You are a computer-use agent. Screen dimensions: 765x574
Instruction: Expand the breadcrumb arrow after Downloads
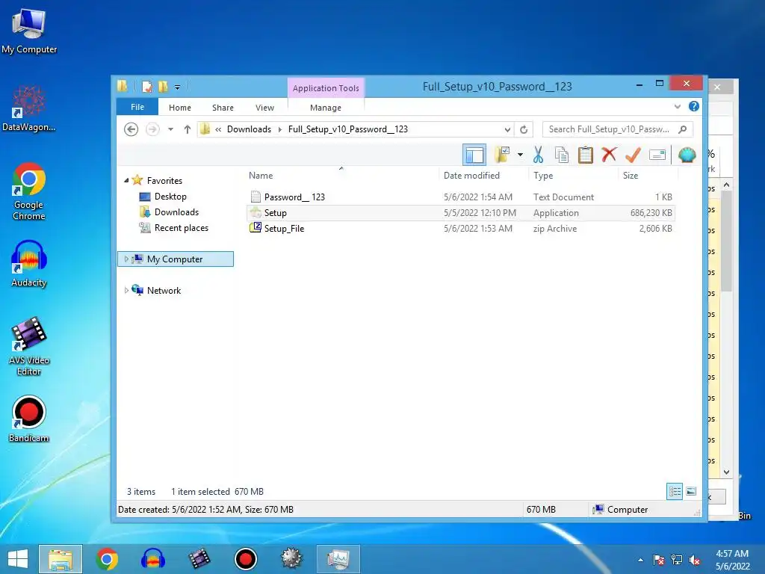pos(280,129)
